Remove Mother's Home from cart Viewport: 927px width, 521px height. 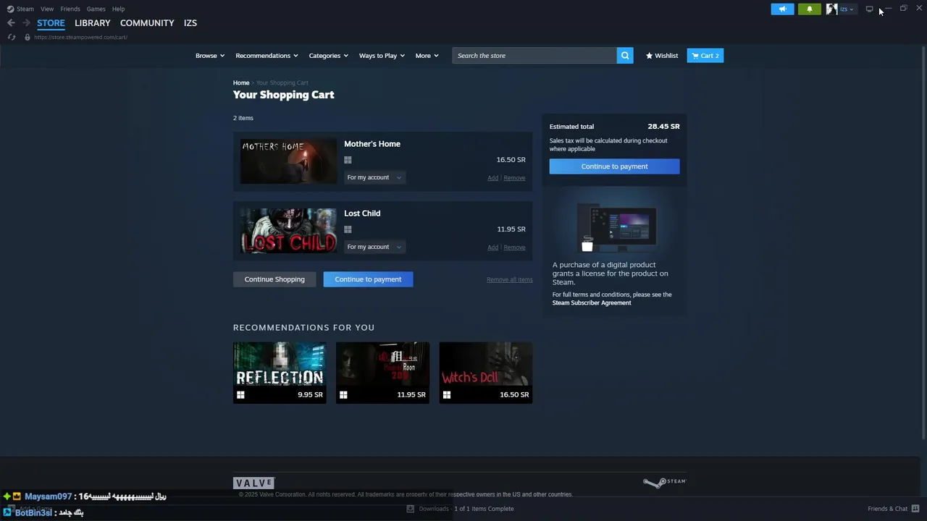click(x=514, y=178)
